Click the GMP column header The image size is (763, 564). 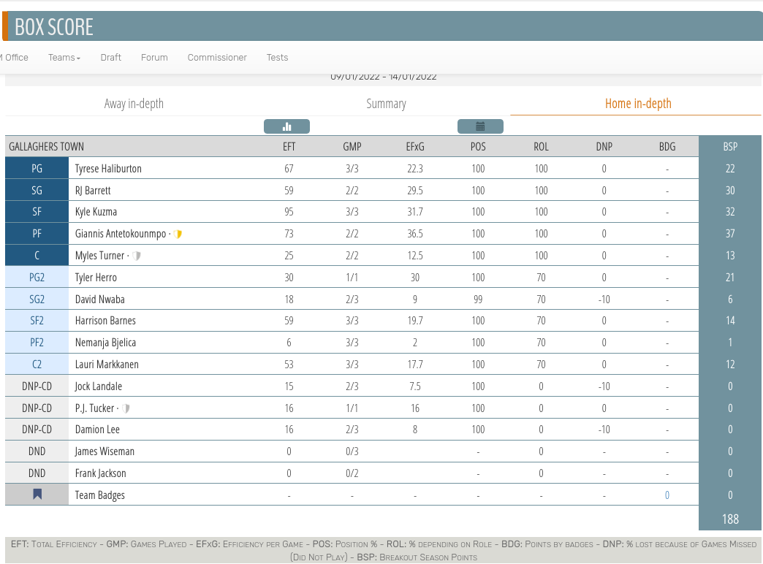[x=352, y=147]
